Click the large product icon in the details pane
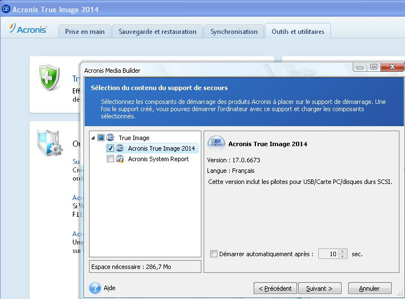The width and height of the screenshot is (405, 299). click(x=216, y=143)
